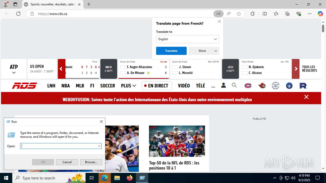
Task: Open MLB menu item
Action: coord(80,86)
